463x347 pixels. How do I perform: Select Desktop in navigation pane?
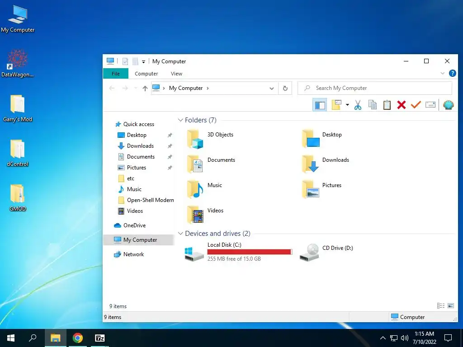pos(137,135)
